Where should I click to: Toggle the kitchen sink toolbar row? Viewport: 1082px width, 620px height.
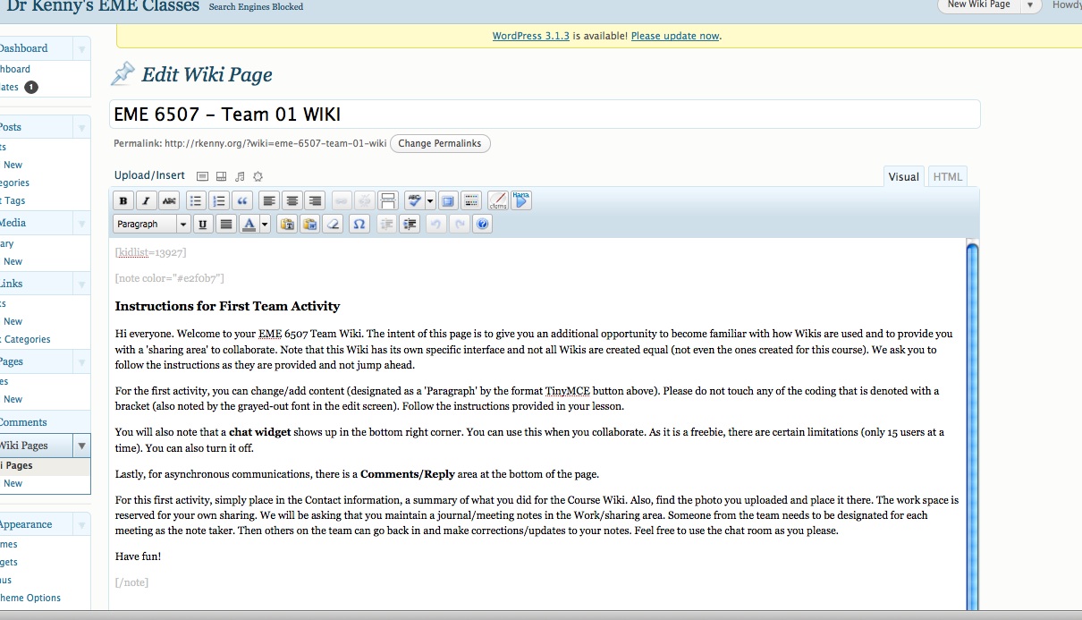(471, 200)
